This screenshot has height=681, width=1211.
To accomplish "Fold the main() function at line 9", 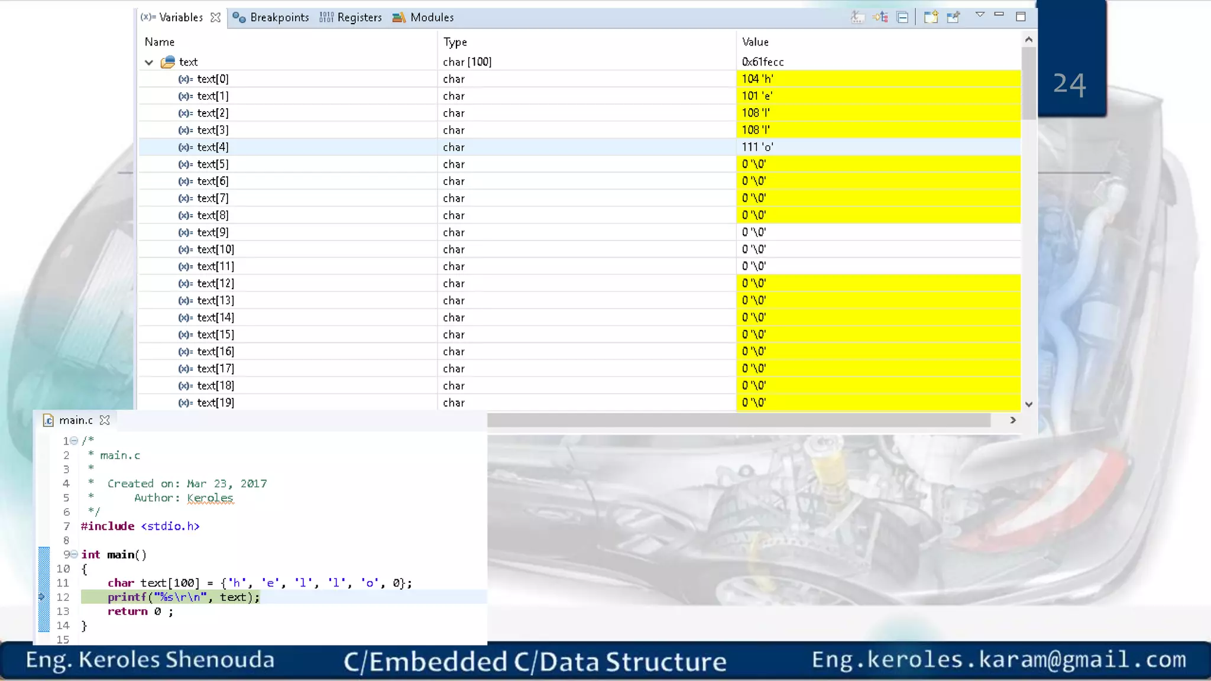I will point(74,554).
